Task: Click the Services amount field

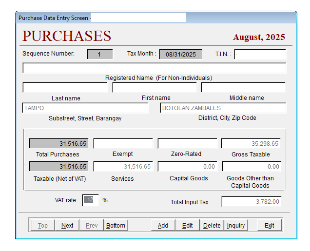Action: click(x=123, y=167)
